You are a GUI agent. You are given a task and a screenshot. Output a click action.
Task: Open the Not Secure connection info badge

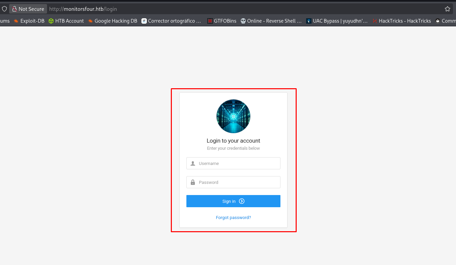click(28, 9)
